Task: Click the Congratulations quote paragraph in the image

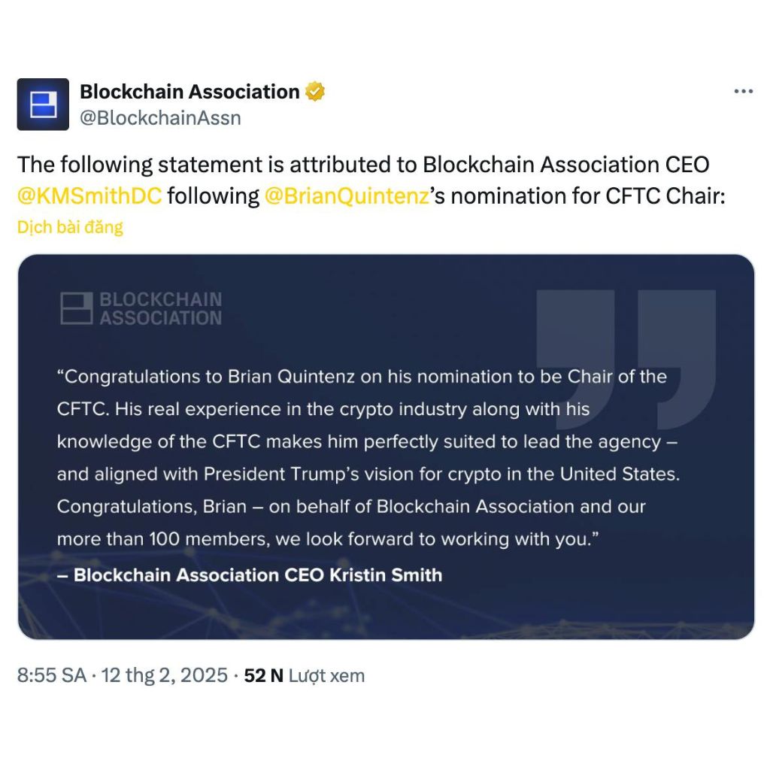Action: 368,458
